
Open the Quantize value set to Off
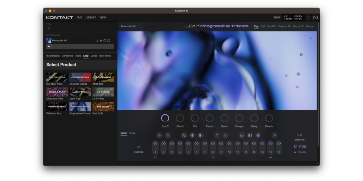(x=138, y=147)
